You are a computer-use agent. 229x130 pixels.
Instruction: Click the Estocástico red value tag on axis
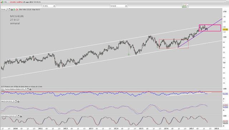[225, 121]
